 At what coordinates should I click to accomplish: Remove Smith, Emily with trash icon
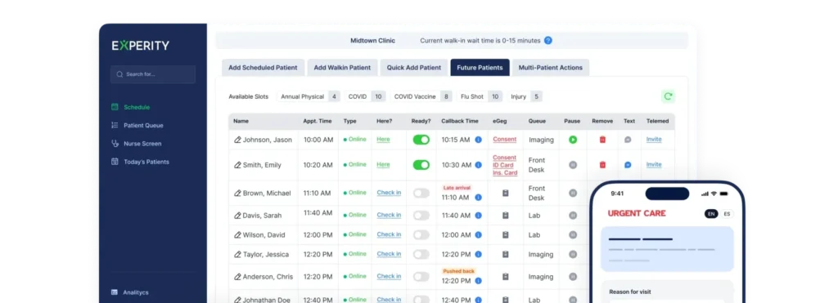[x=602, y=165]
